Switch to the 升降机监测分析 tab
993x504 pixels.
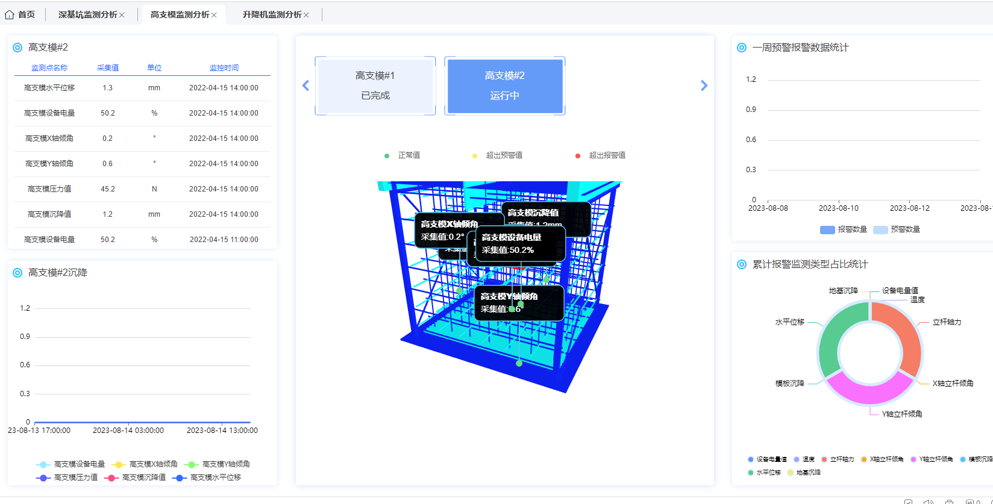272,14
